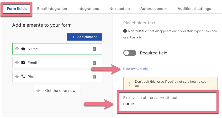Open the Email integration tab
The width and height of the screenshot is (222, 118).
coord(52,9)
